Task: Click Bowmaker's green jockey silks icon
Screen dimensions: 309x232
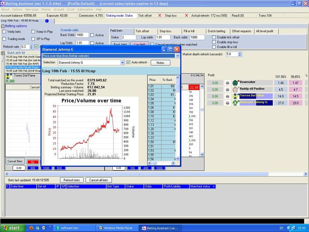Action: (236, 83)
